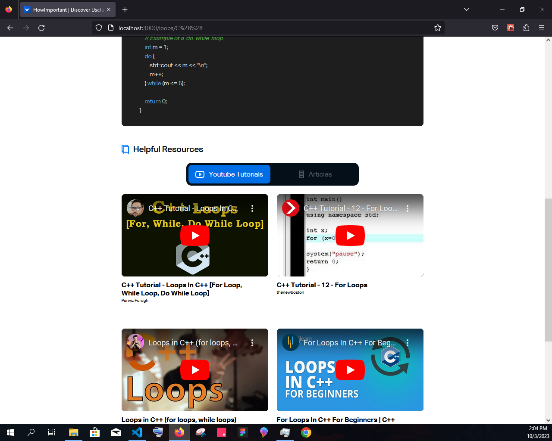Open the red extension toolbar icon

(511, 28)
